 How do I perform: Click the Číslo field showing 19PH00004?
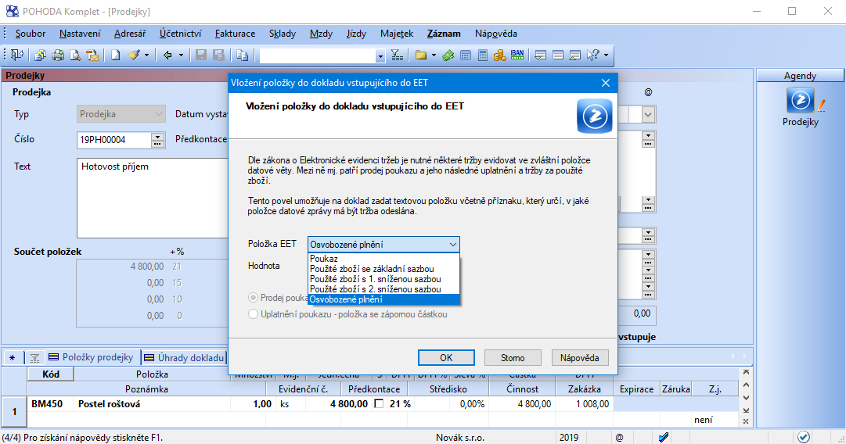tap(113, 140)
